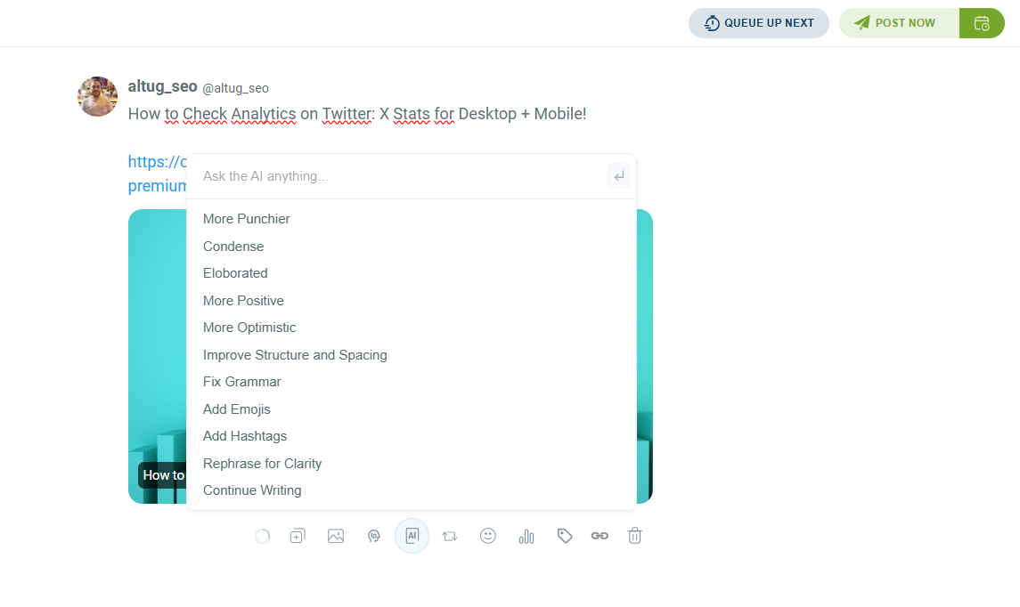
Task: Add another post to the thread
Action: point(297,535)
